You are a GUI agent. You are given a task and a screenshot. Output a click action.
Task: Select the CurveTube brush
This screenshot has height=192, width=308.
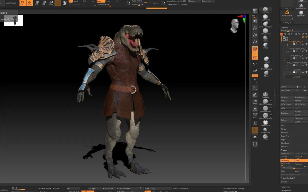click(265, 123)
